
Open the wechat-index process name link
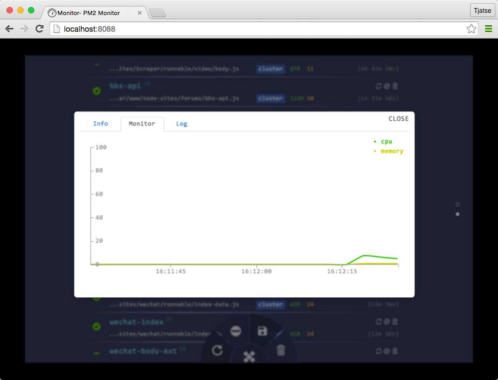click(x=136, y=322)
